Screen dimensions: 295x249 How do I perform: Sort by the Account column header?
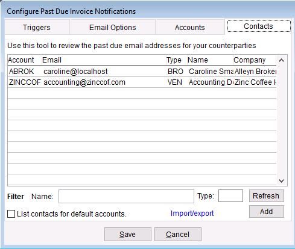point(25,60)
